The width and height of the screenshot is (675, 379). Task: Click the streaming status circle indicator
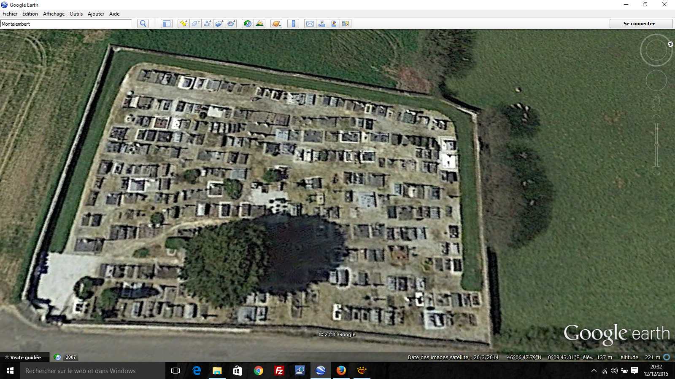[x=667, y=357]
